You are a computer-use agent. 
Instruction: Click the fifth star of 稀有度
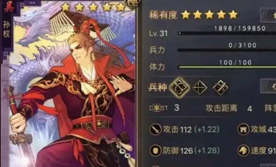(233, 14)
